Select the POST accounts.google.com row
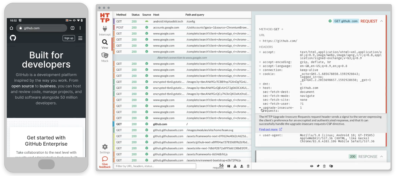The height and width of the screenshot is (176, 396). (x=182, y=27)
